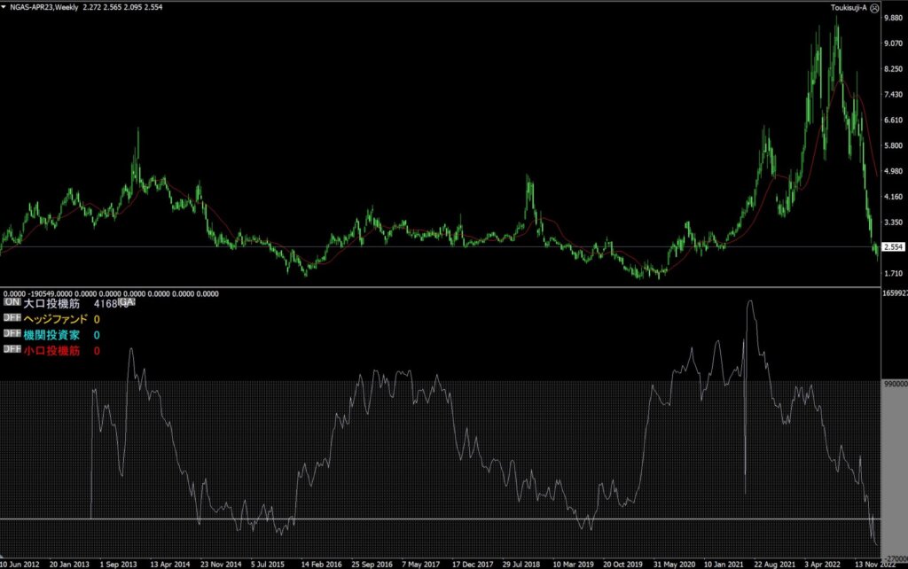908x569 pixels.
Task: Click the 1 Sep 2013 date on time axis
Action: click(x=121, y=563)
